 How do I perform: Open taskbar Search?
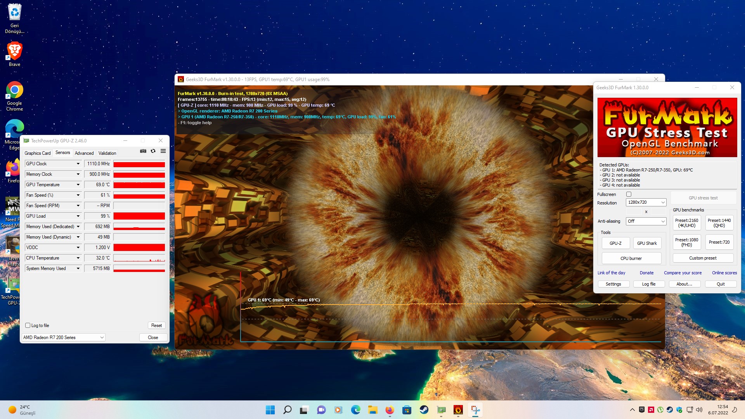pyautogui.click(x=287, y=410)
